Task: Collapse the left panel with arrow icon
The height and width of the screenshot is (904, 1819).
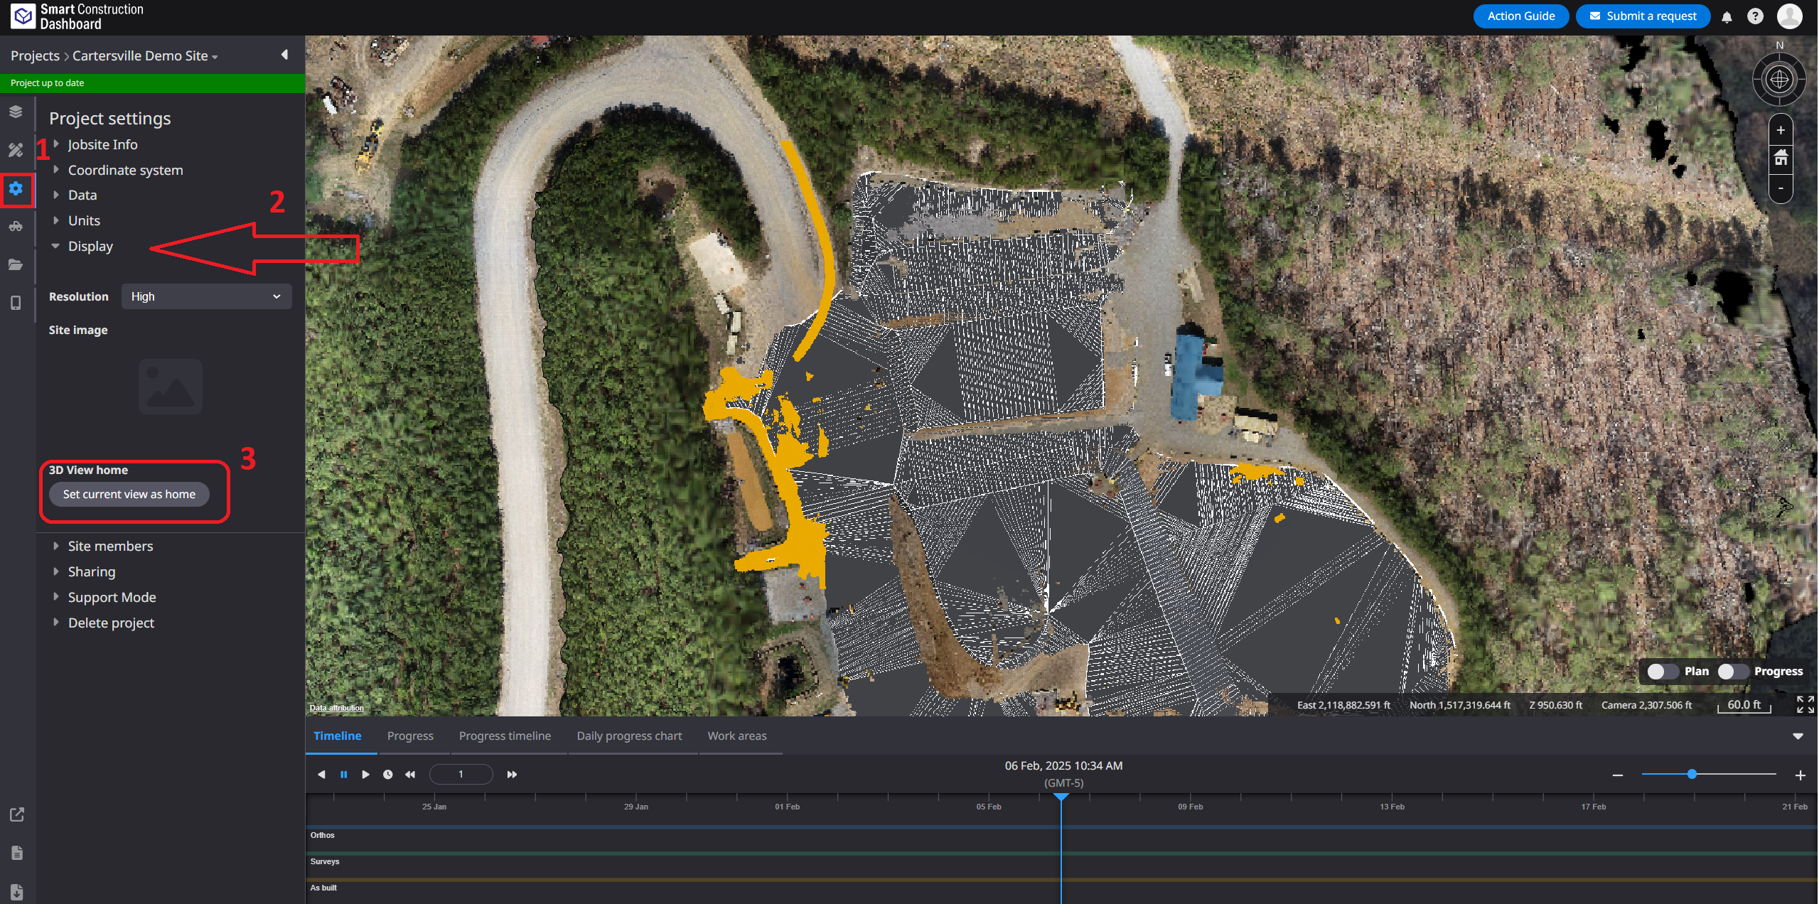Action: pos(285,55)
